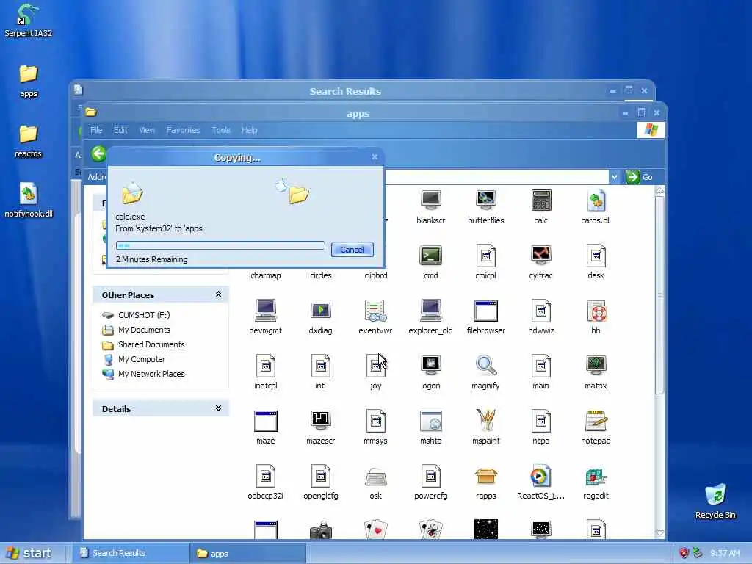The width and height of the screenshot is (752, 564).
Task: Select the regedit icon
Action: point(596,476)
